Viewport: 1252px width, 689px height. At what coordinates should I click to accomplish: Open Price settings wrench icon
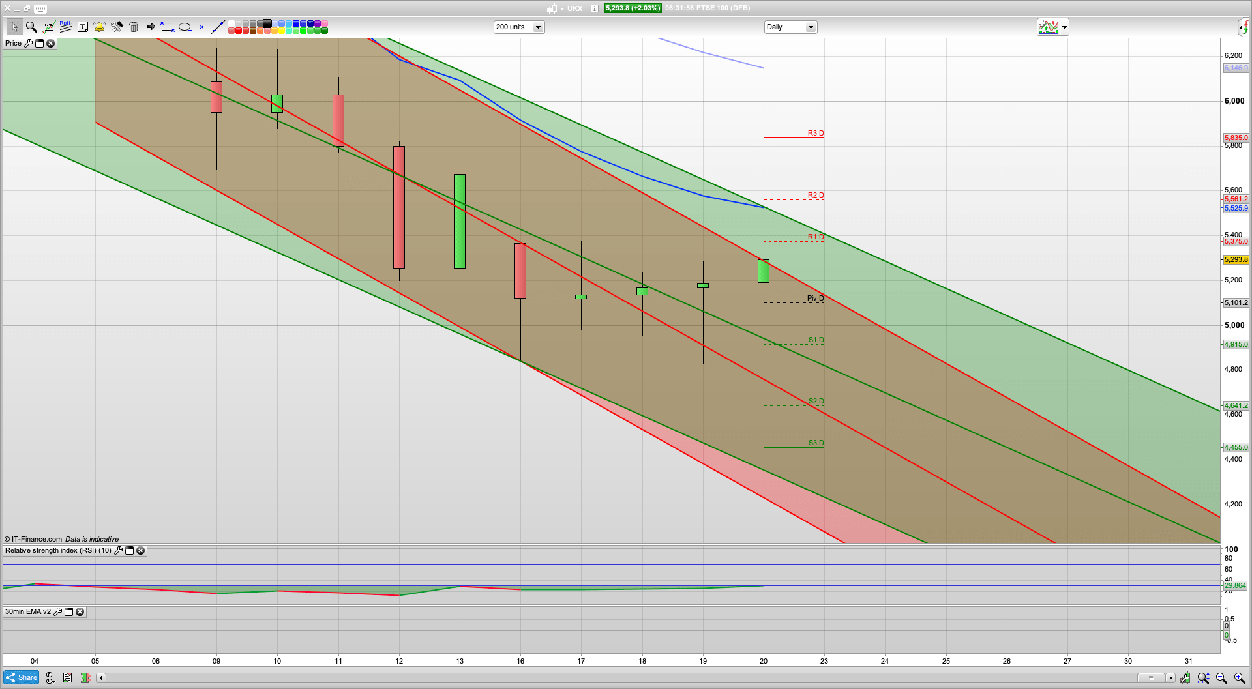point(28,43)
